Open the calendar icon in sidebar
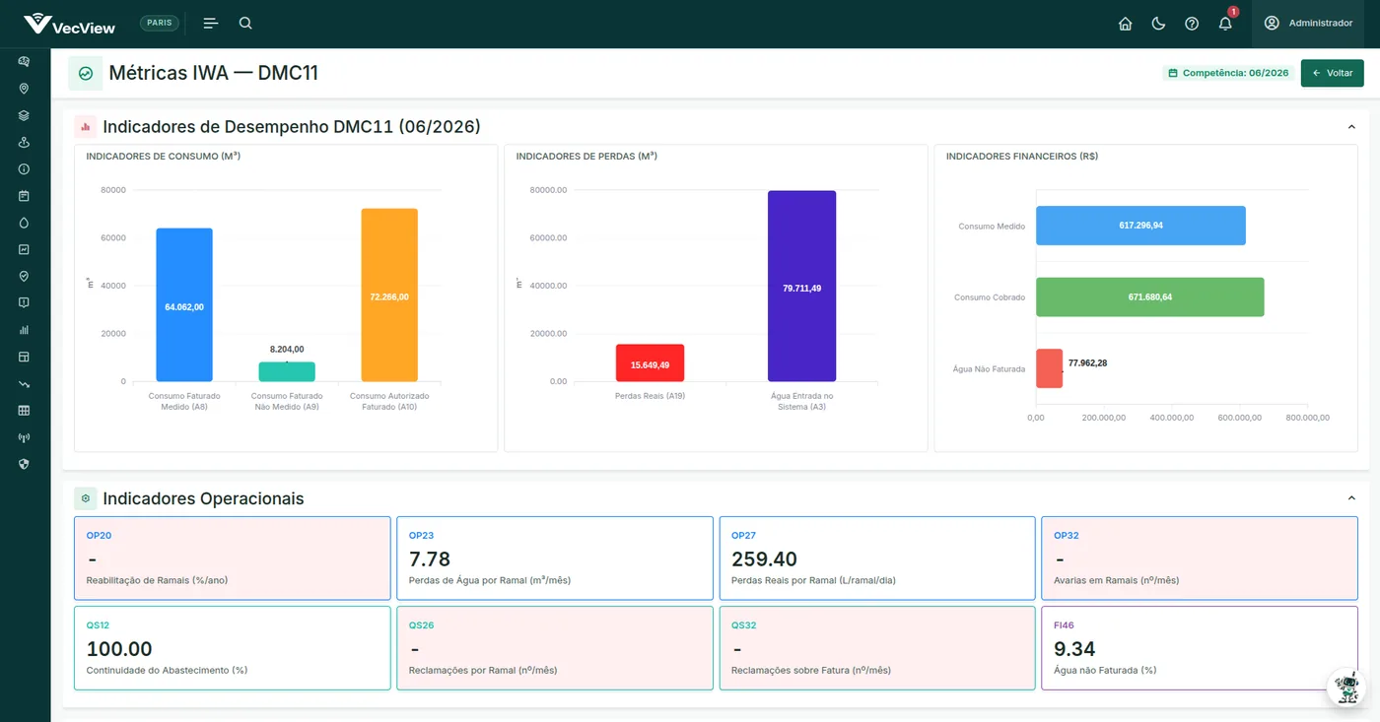The width and height of the screenshot is (1380, 722). point(24,196)
